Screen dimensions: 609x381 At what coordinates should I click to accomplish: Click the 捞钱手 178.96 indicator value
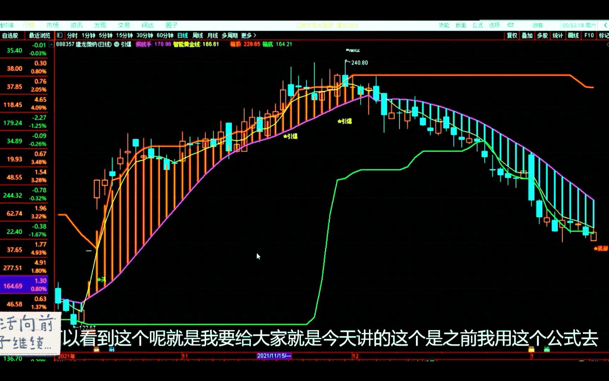click(x=154, y=44)
